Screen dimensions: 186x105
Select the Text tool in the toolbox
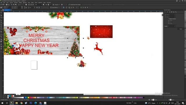coord(1,32)
